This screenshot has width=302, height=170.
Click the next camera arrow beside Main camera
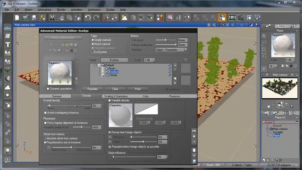(292, 75)
